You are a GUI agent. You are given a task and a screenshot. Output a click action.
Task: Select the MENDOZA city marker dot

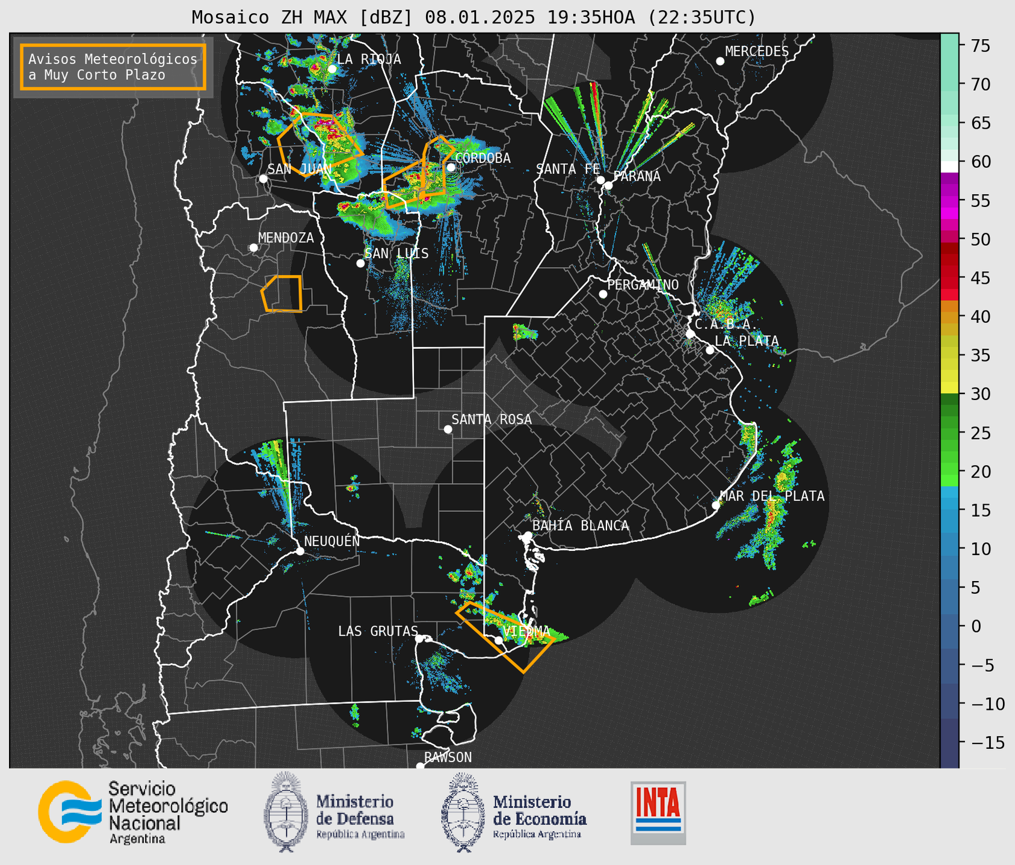click(x=253, y=248)
